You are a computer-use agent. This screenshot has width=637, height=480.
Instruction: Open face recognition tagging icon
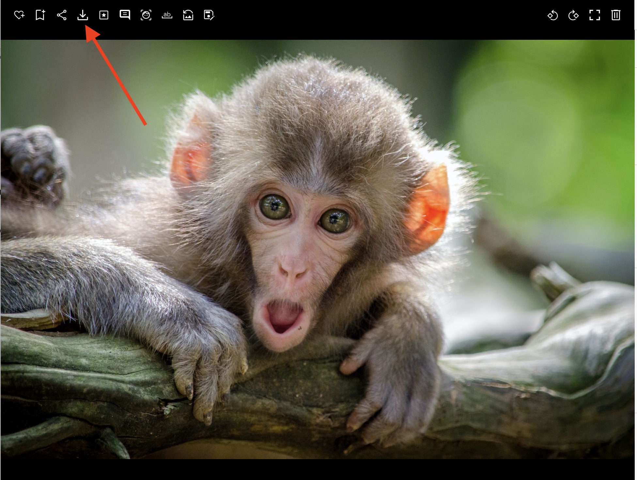[146, 15]
